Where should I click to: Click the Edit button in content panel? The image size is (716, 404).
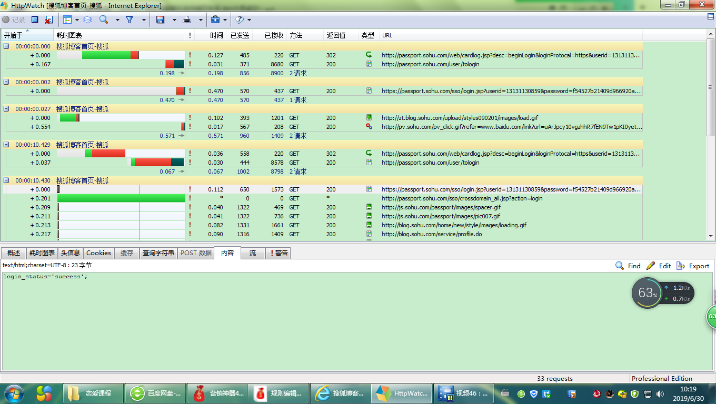(x=659, y=266)
